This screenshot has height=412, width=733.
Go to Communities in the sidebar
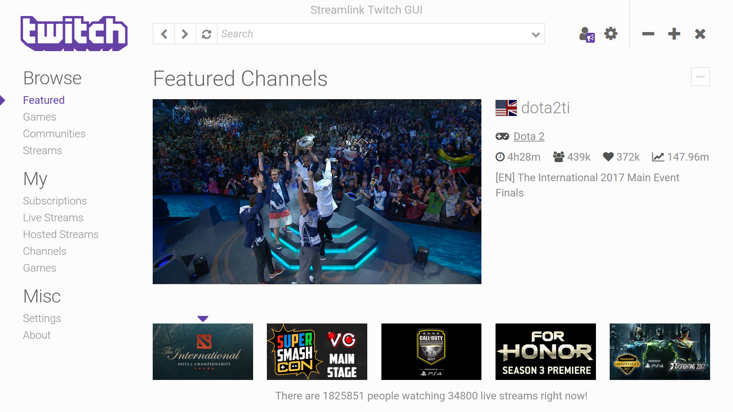tap(54, 134)
